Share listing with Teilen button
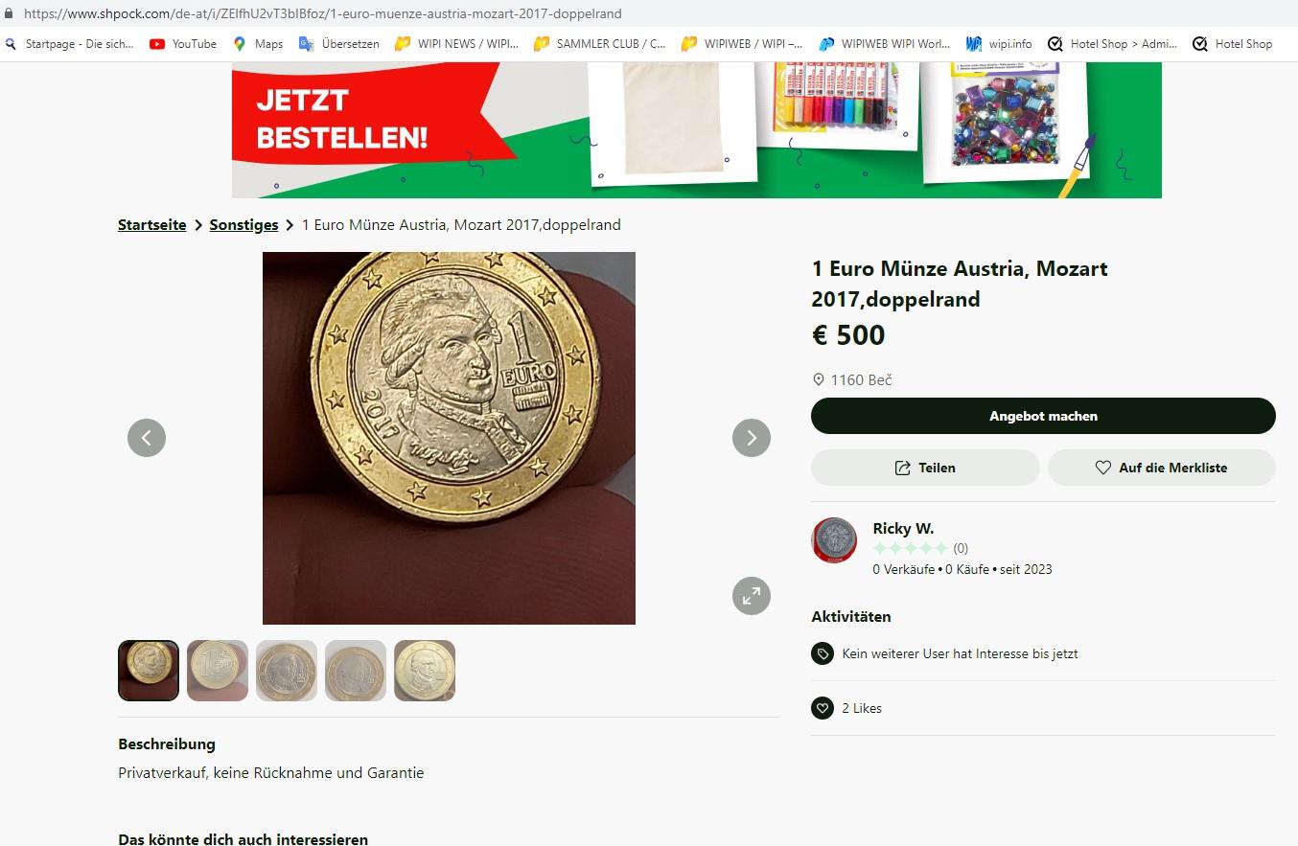This screenshot has height=846, width=1298. tap(925, 468)
